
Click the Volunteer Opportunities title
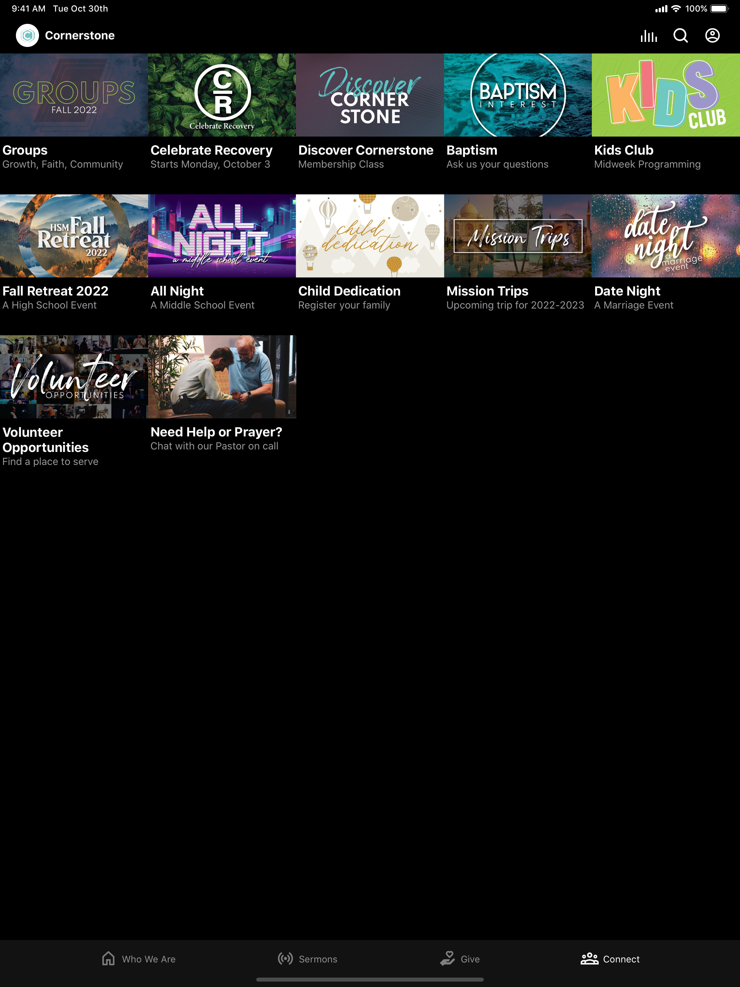coord(46,440)
